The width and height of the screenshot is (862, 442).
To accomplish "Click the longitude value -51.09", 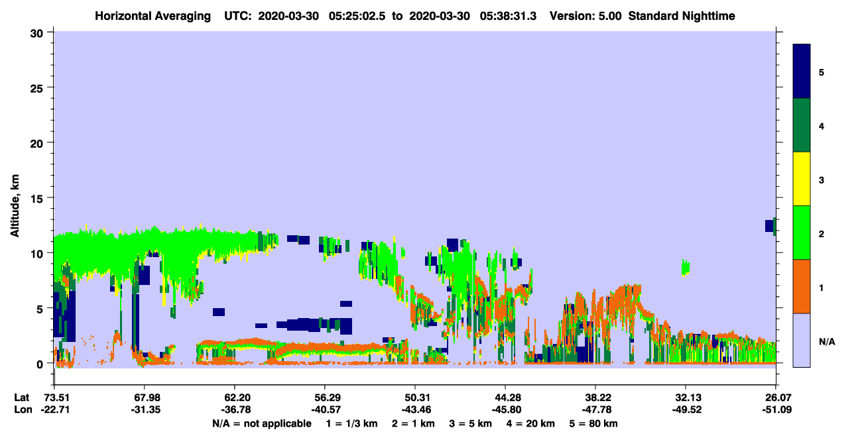I will click(776, 410).
